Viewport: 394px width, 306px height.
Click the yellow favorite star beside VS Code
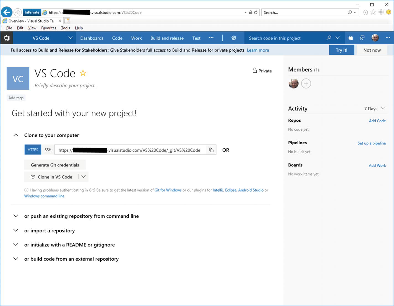pos(83,73)
